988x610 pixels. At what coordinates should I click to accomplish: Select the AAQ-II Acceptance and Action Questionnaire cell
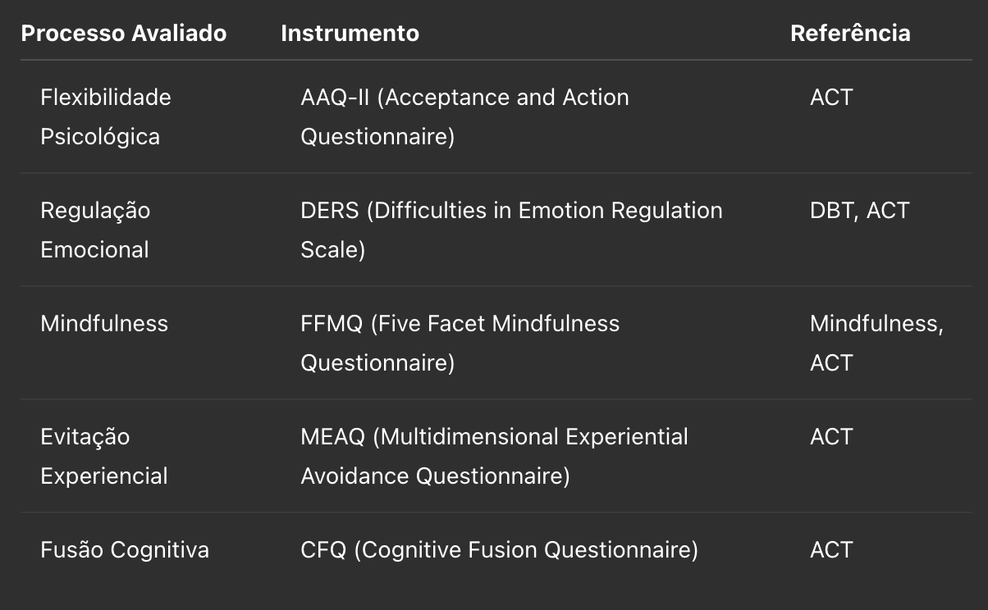tap(464, 116)
